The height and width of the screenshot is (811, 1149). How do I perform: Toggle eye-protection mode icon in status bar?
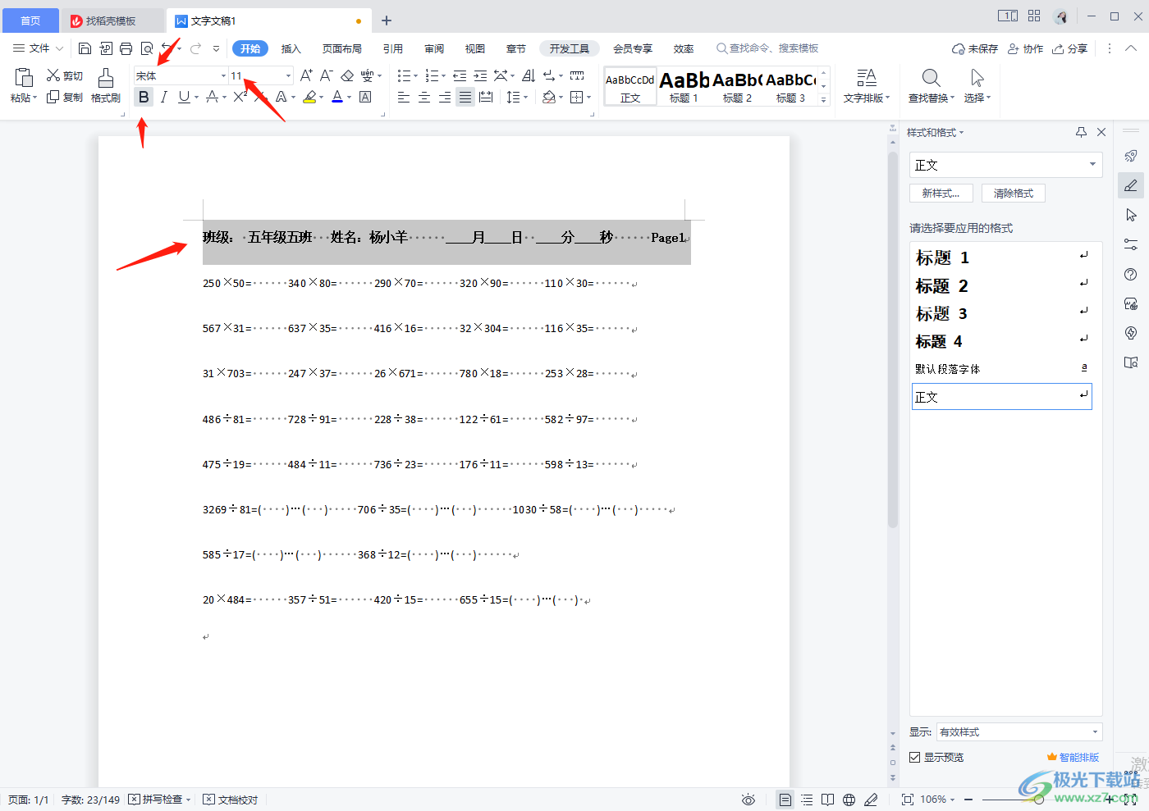(748, 800)
